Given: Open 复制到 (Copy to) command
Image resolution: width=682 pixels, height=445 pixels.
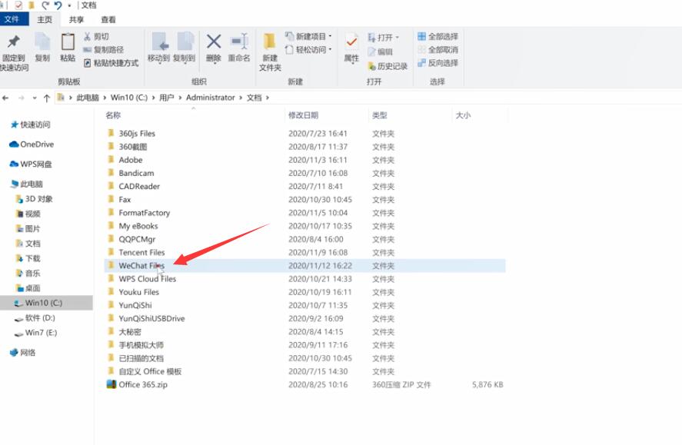Looking at the screenshot, I should [185, 48].
